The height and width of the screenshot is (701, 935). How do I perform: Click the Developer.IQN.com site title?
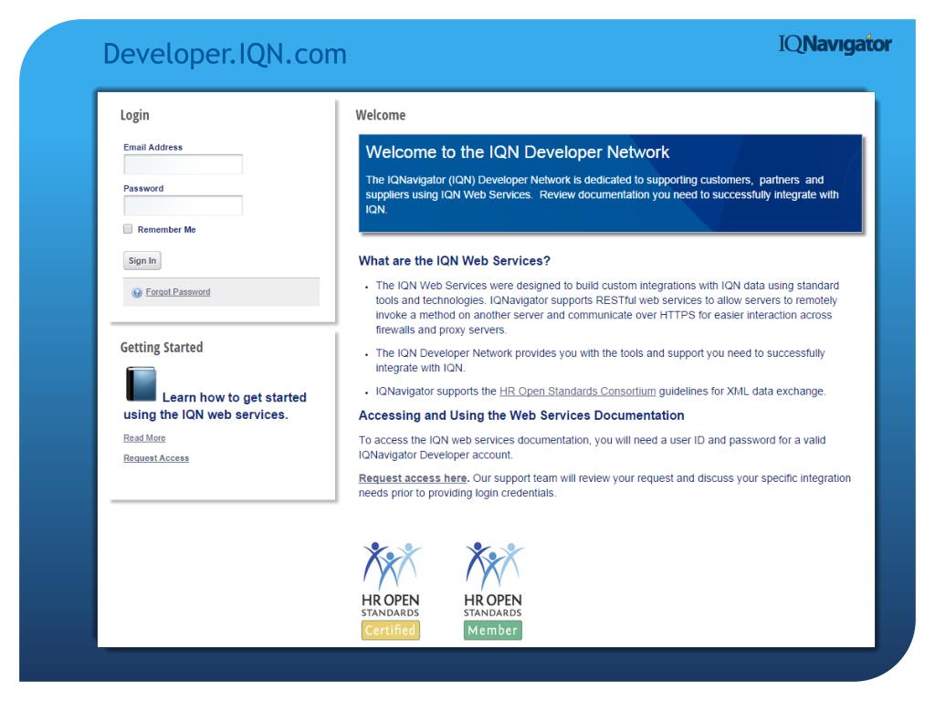(225, 54)
